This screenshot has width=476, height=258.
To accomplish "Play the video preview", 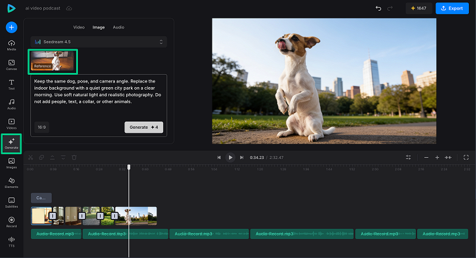I will [230, 157].
